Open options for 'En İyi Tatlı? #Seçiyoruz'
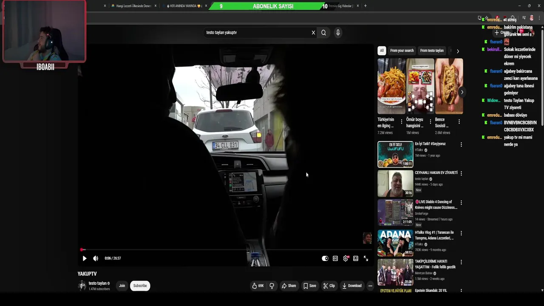 click(461, 144)
